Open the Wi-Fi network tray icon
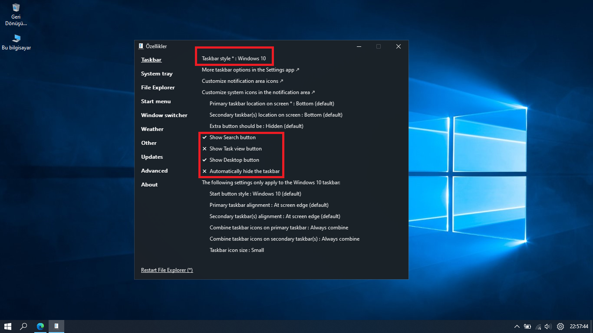Viewport: 593px width, 333px height. 539,326
